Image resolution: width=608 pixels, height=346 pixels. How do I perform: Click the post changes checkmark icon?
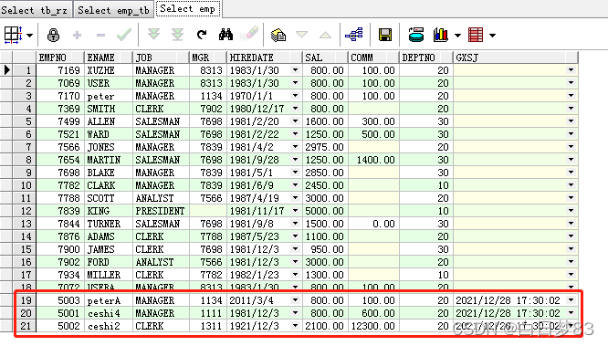click(x=124, y=35)
